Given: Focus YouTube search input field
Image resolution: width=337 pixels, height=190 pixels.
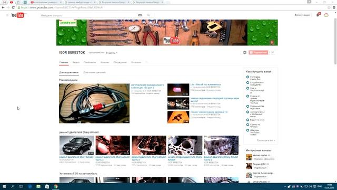Looking at the screenshot, I should point(89,15).
